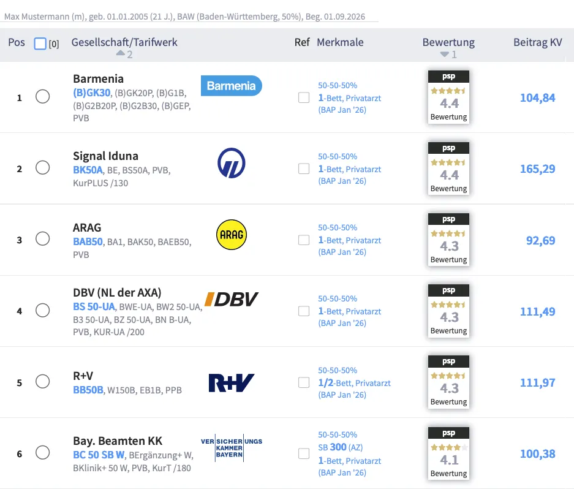
Task: Click the SB 300 (AZ) feature text
Action: 341,447
